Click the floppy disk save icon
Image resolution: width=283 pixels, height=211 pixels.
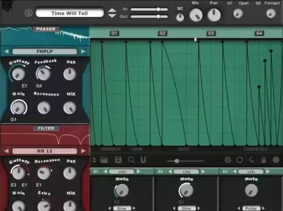pos(118,160)
